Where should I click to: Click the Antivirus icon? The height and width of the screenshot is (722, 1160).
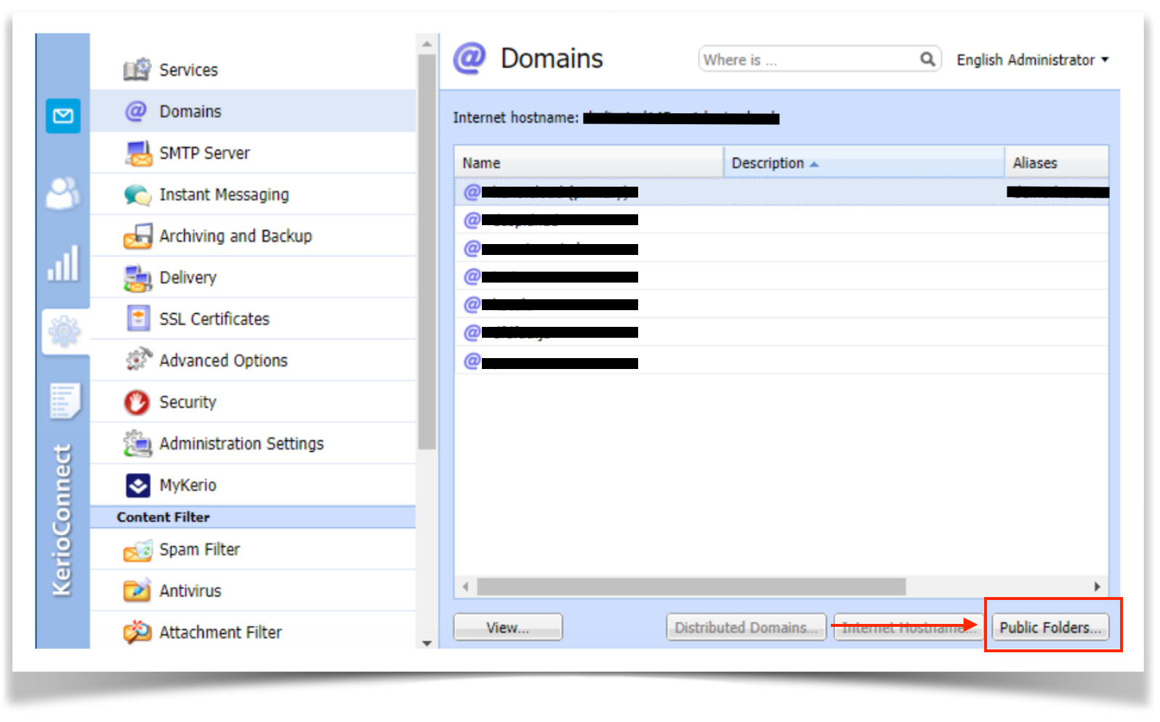tap(137, 591)
